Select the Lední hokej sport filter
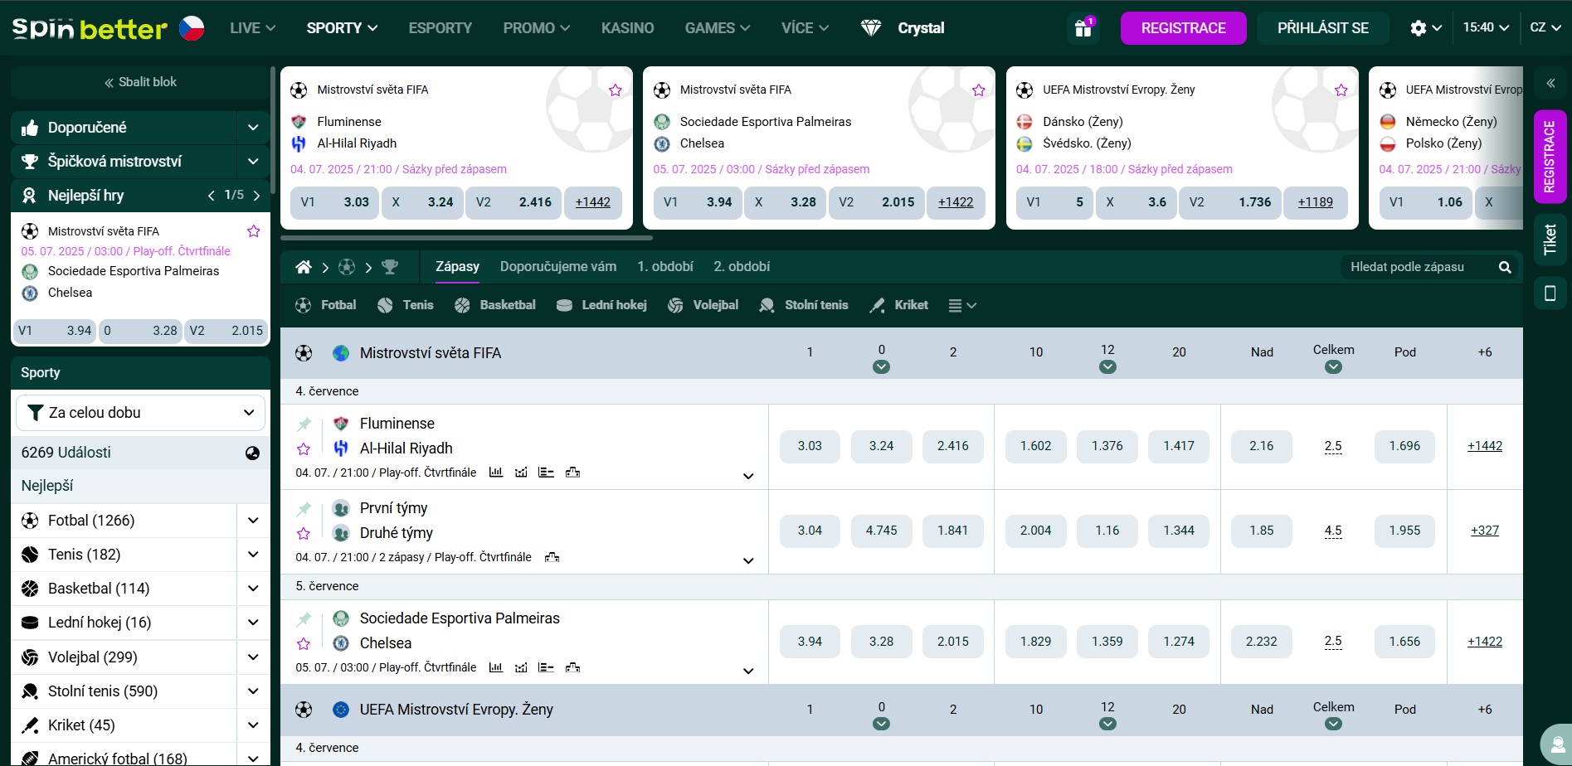 coord(601,305)
